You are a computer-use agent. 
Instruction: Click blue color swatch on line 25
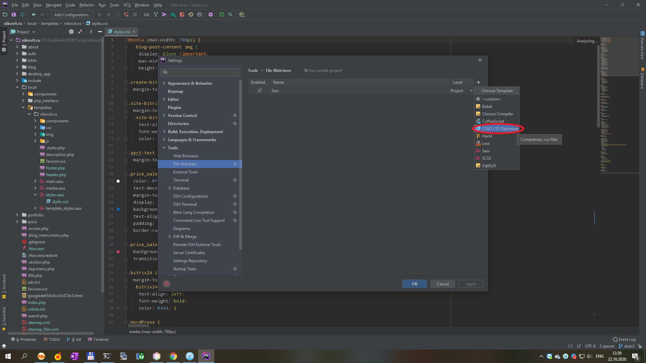pyautogui.click(x=118, y=209)
